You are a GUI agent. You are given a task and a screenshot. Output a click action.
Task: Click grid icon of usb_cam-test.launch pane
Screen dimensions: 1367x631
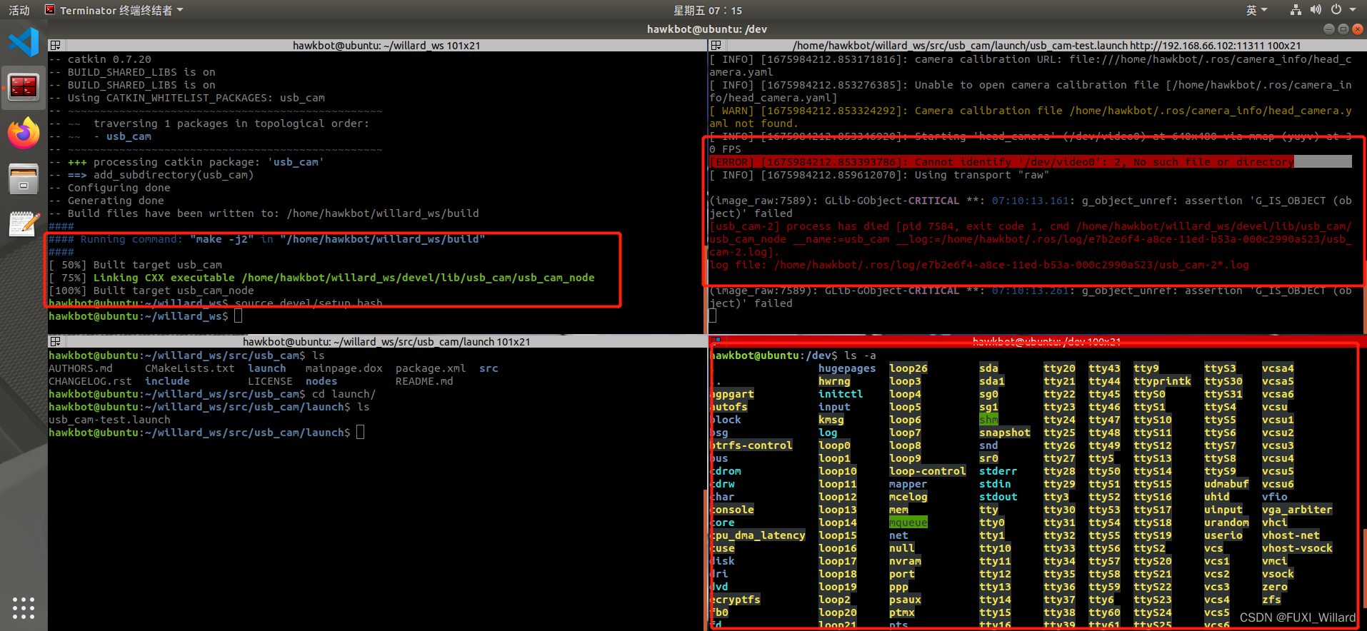tap(716, 45)
